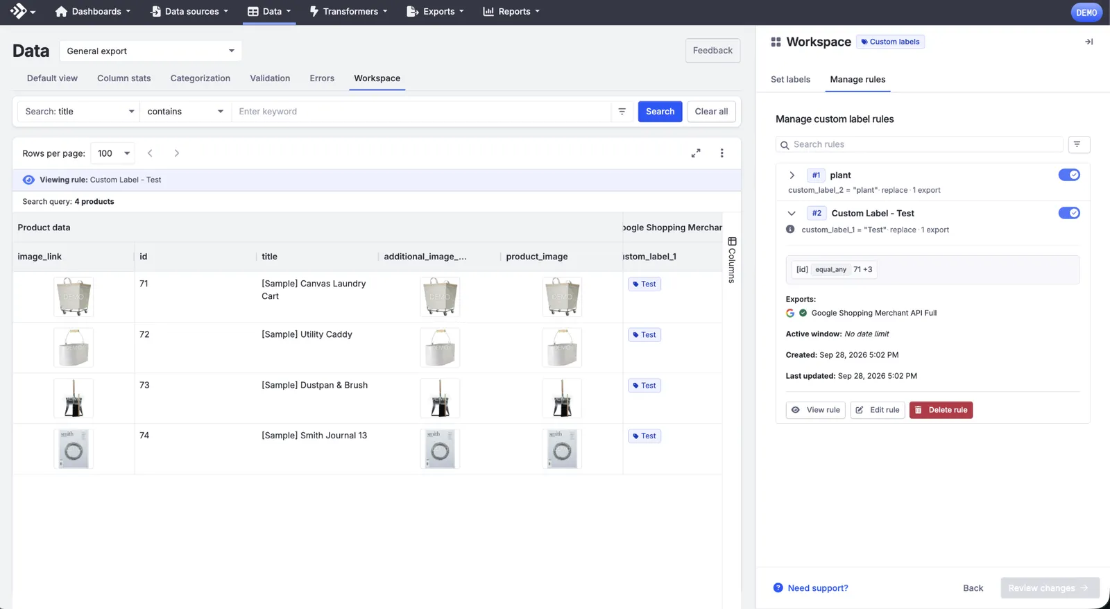Click the Test label tag for product 71
The height and width of the screenshot is (609, 1110).
(644, 284)
